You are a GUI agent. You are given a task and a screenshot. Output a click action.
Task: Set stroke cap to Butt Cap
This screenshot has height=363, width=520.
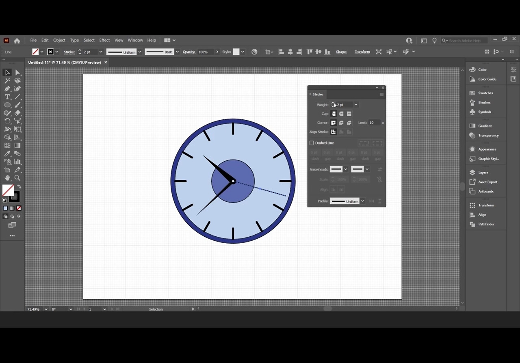click(334, 114)
